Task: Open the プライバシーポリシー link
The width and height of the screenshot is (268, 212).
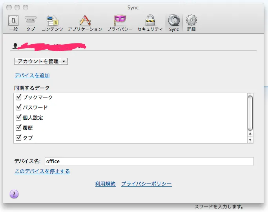Action: pyautogui.click(x=146, y=184)
